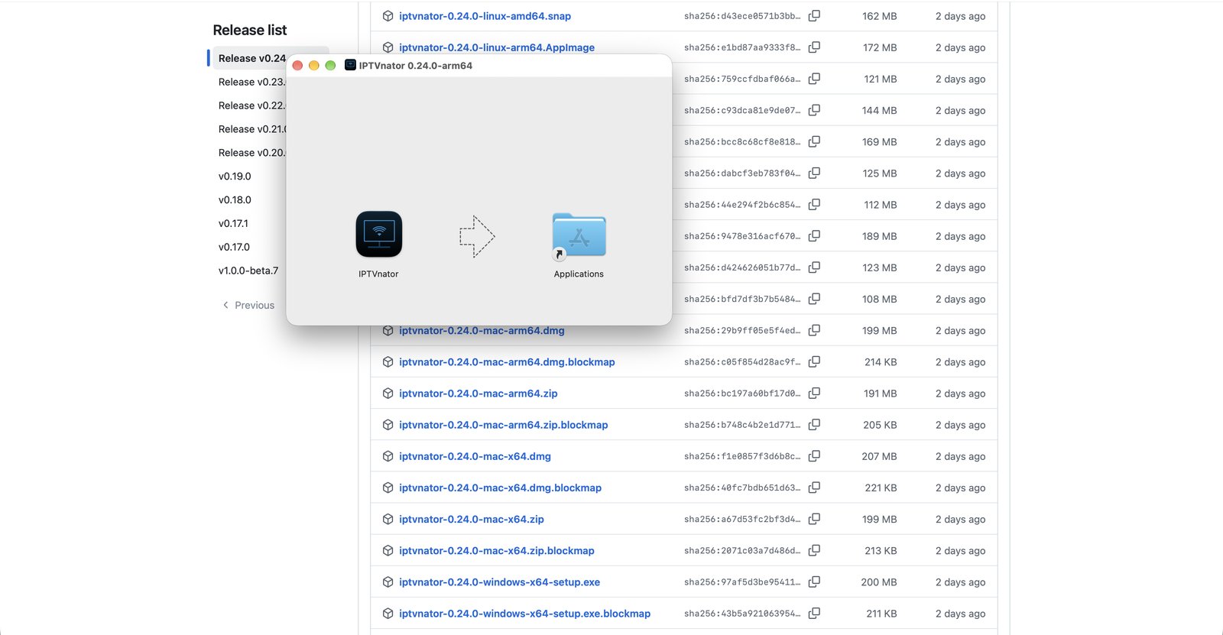Copy the sha256:44e294f2b6c854 hash in the 112 MB row
1223x635 pixels.
pos(814,204)
